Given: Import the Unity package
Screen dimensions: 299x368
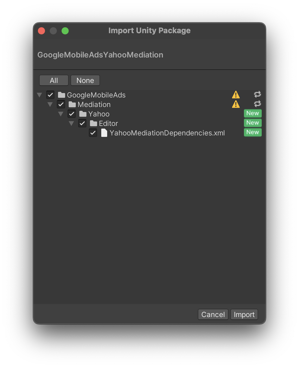Looking at the screenshot, I should (244, 314).
